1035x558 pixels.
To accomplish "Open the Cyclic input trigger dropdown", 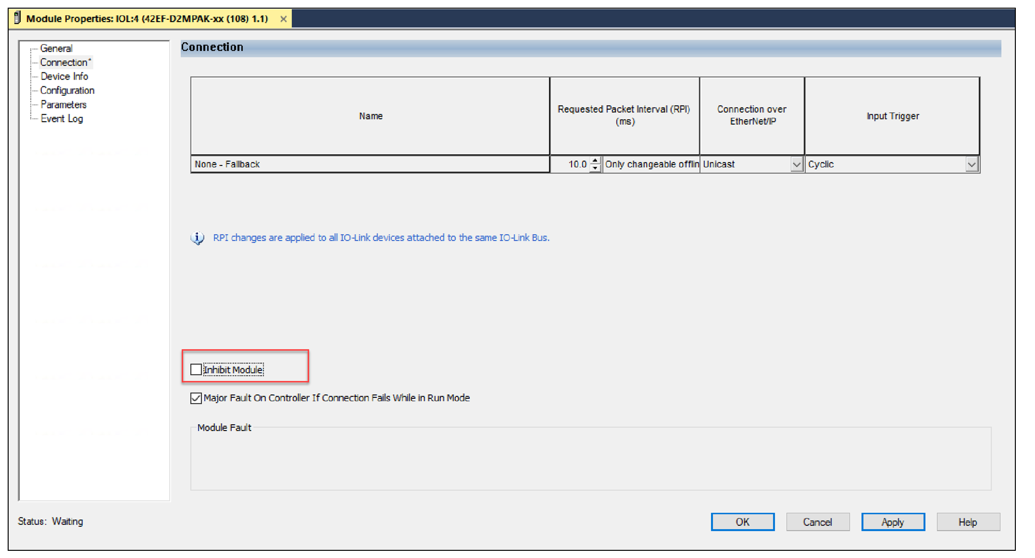I will pos(971,164).
